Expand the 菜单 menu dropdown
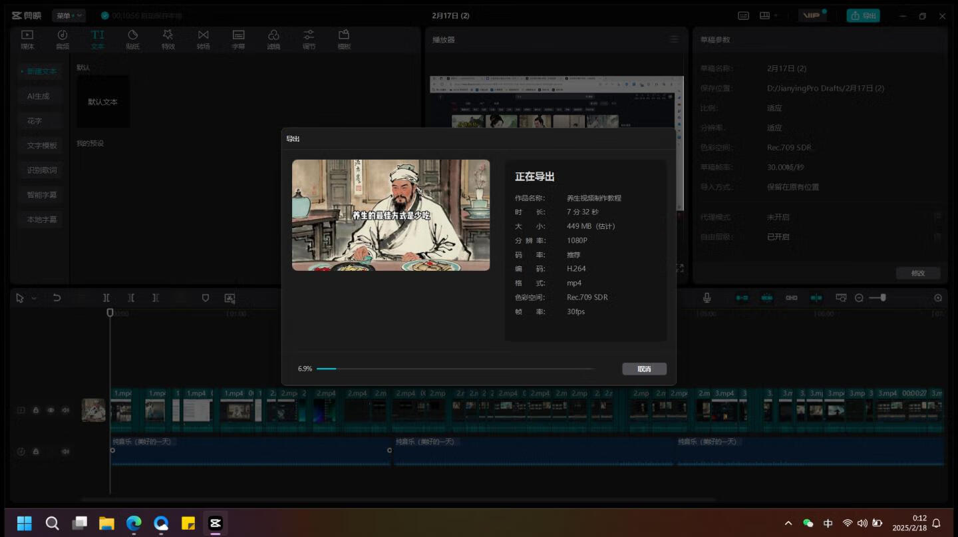Image resolution: width=958 pixels, height=537 pixels. coord(69,15)
